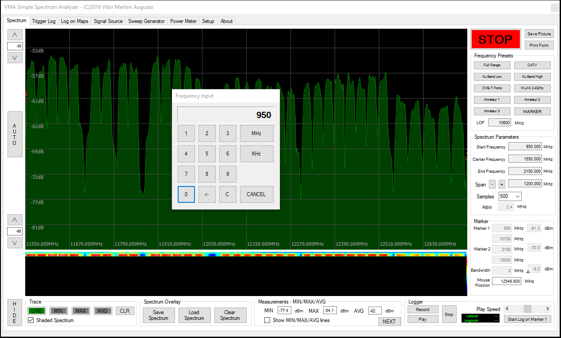This screenshot has height=338, width=561.
Task: Select Ku Band Low preset
Action: click(x=492, y=77)
